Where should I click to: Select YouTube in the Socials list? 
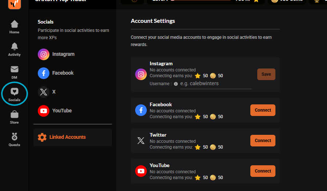tap(54, 111)
